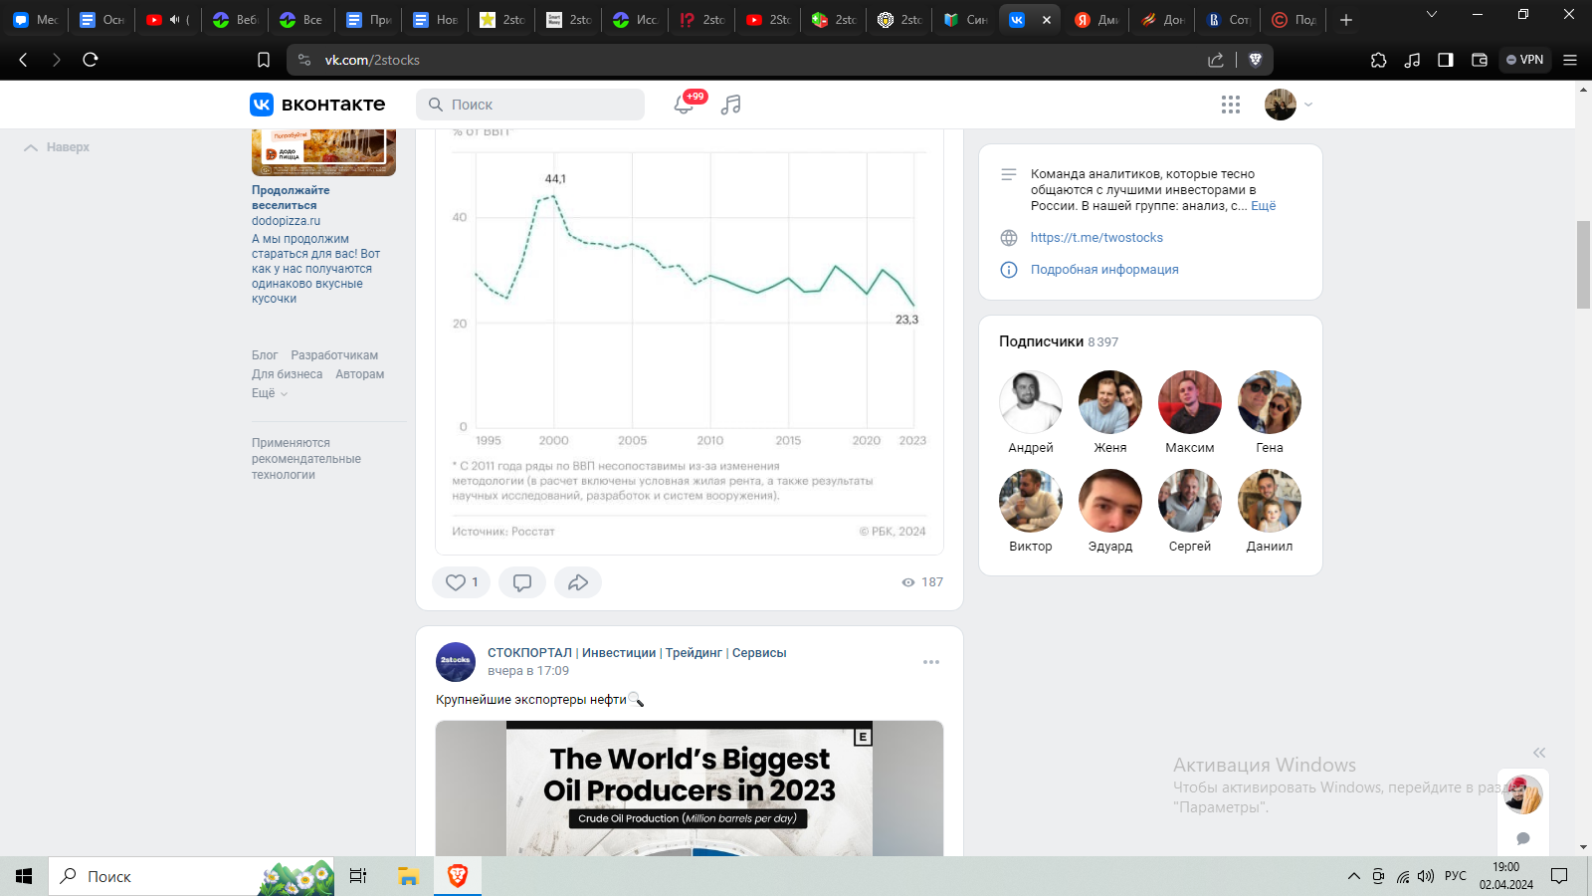Show hidden system tray icons chevron
Viewport: 1592px width, 896px height.
click(x=1353, y=876)
